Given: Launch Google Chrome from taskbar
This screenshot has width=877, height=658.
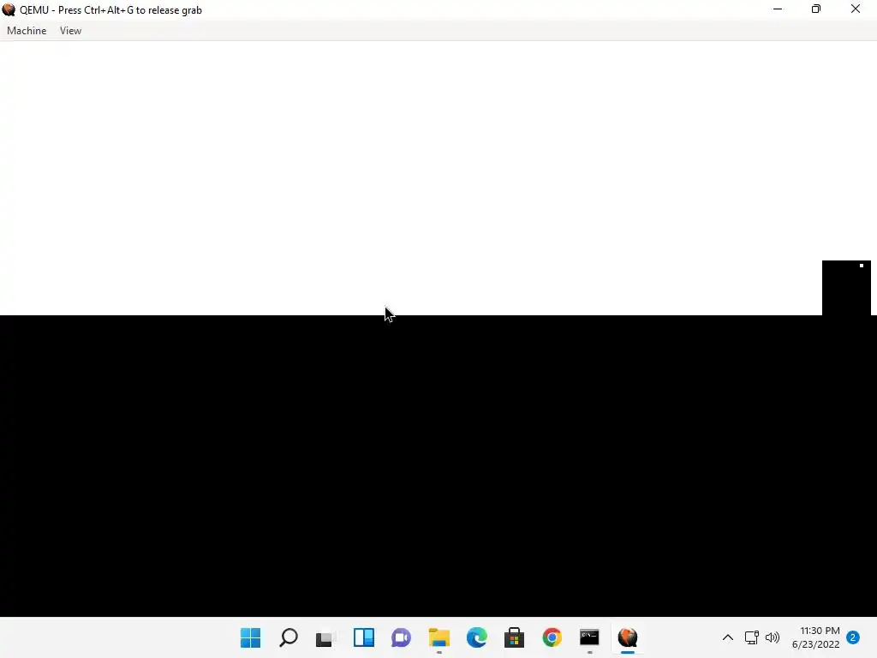Looking at the screenshot, I should (552, 637).
